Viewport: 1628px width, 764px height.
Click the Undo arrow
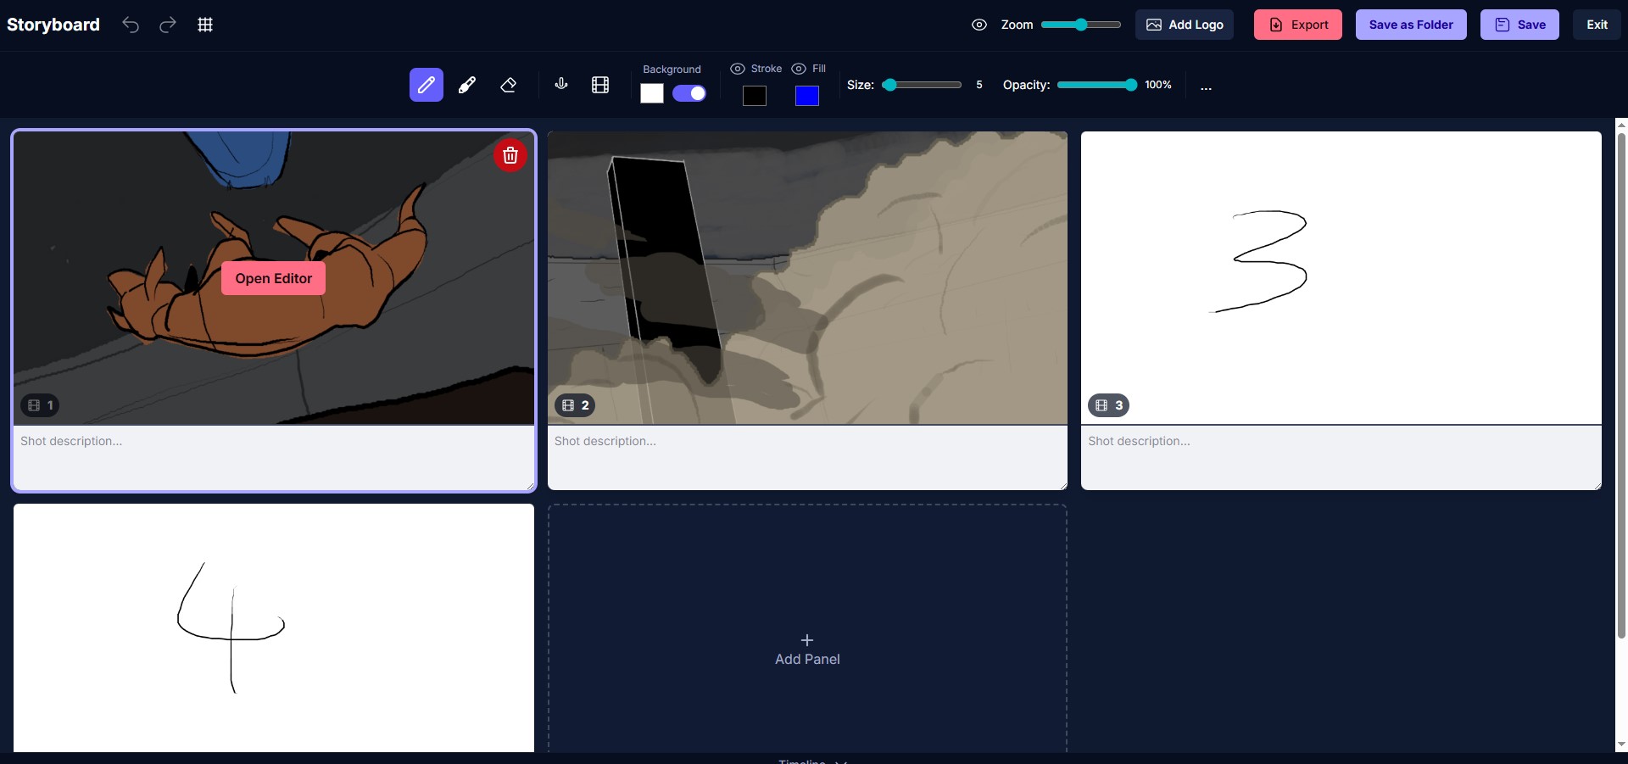(131, 25)
